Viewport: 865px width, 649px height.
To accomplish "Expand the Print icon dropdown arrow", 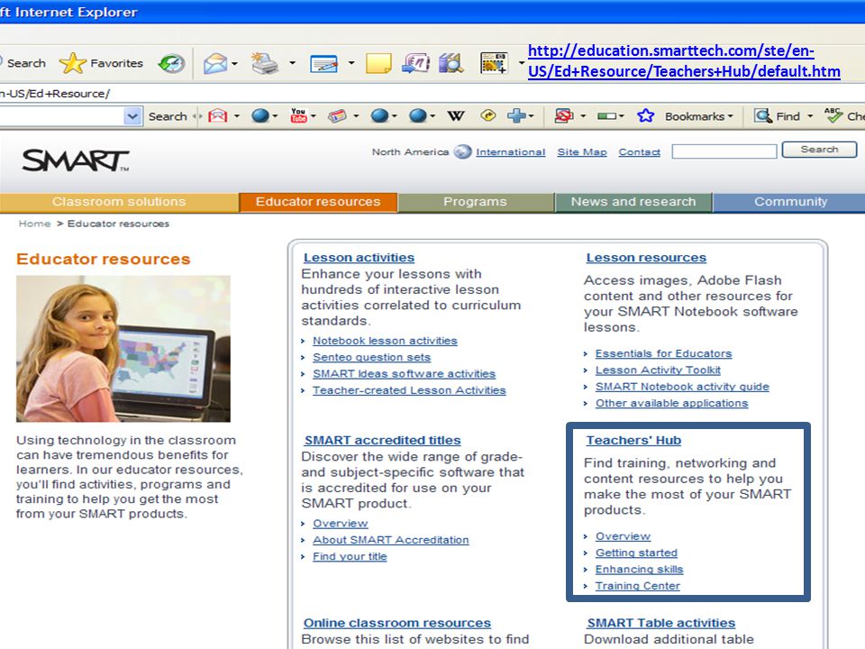I will pos(292,64).
